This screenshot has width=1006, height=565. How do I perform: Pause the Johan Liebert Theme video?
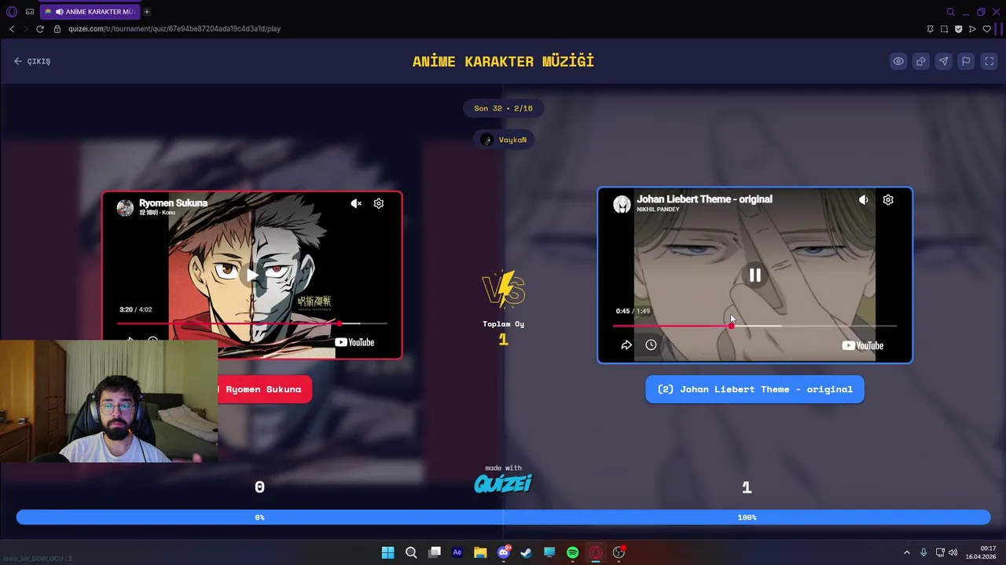click(754, 275)
